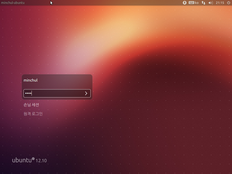
Task: Click the masked password dots
Action: pyautogui.click(x=28, y=93)
